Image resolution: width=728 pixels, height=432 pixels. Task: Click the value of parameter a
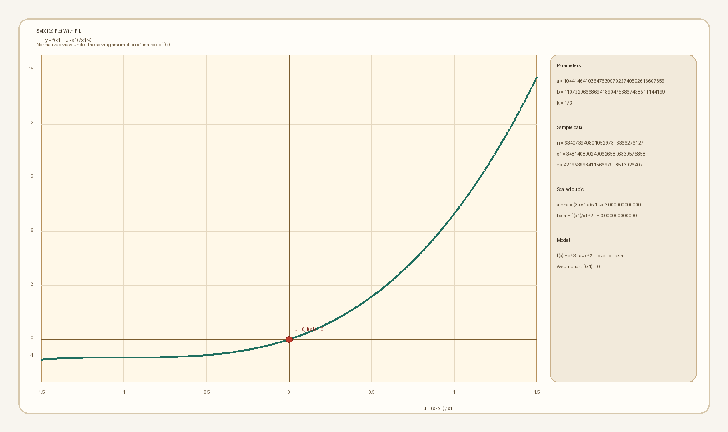click(614, 81)
